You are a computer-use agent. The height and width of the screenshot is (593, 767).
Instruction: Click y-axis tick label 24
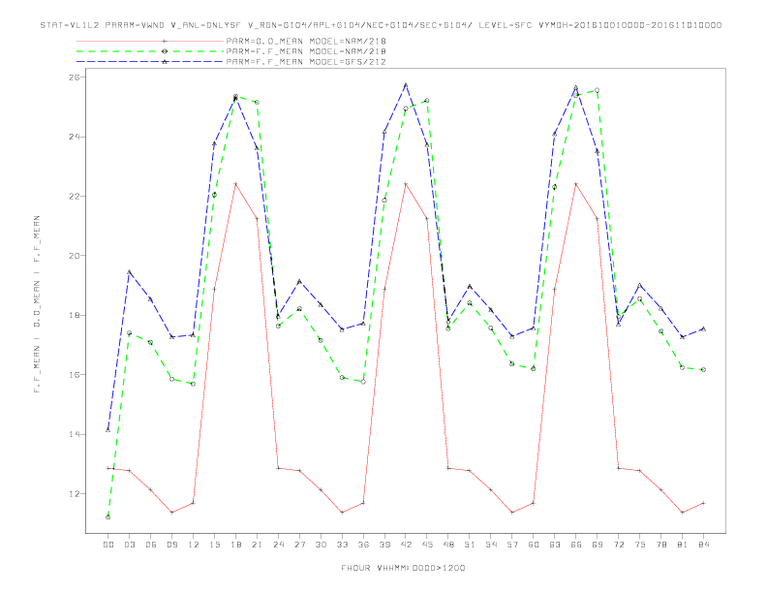pyautogui.click(x=76, y=137)
